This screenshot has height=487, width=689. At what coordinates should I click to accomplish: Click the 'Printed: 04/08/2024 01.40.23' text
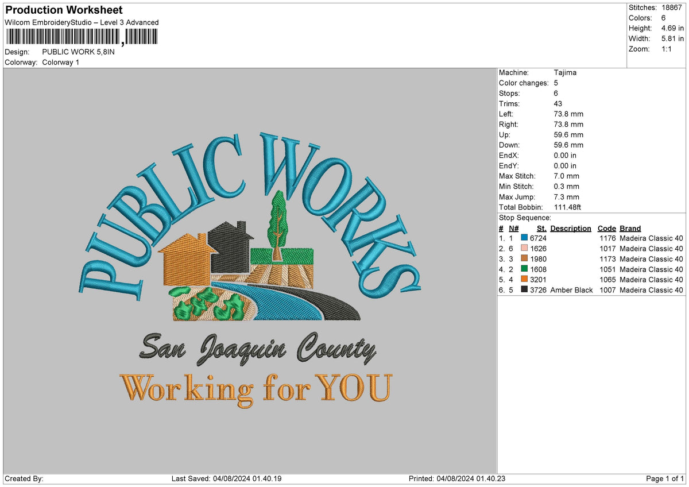click(457, 478)
